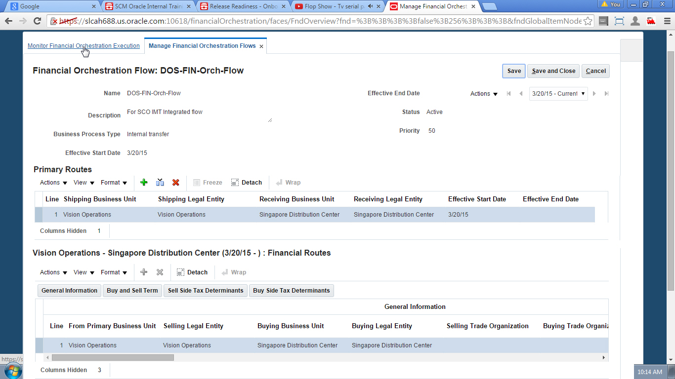Click Wrap in the Financial Routes toolbar
Screen dimensions: 675x379
(x=234, y=272)
